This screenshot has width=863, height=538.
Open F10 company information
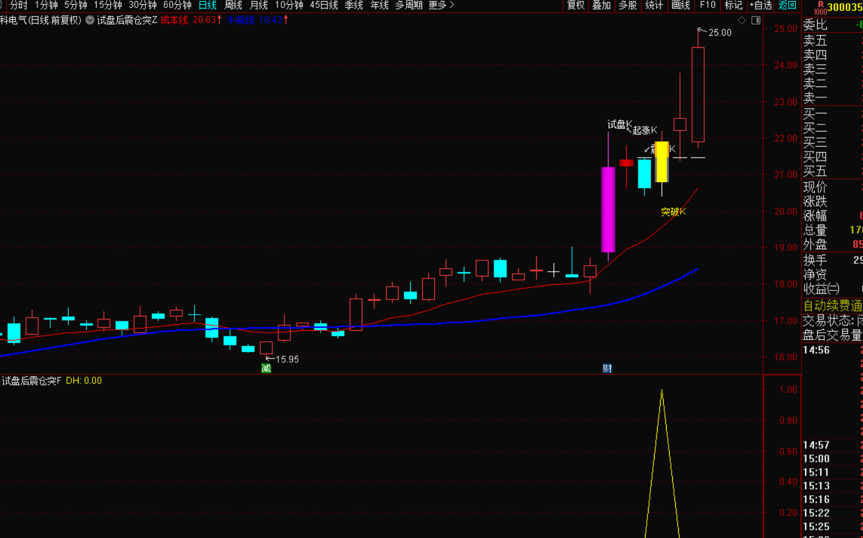[x=707, y=5]
